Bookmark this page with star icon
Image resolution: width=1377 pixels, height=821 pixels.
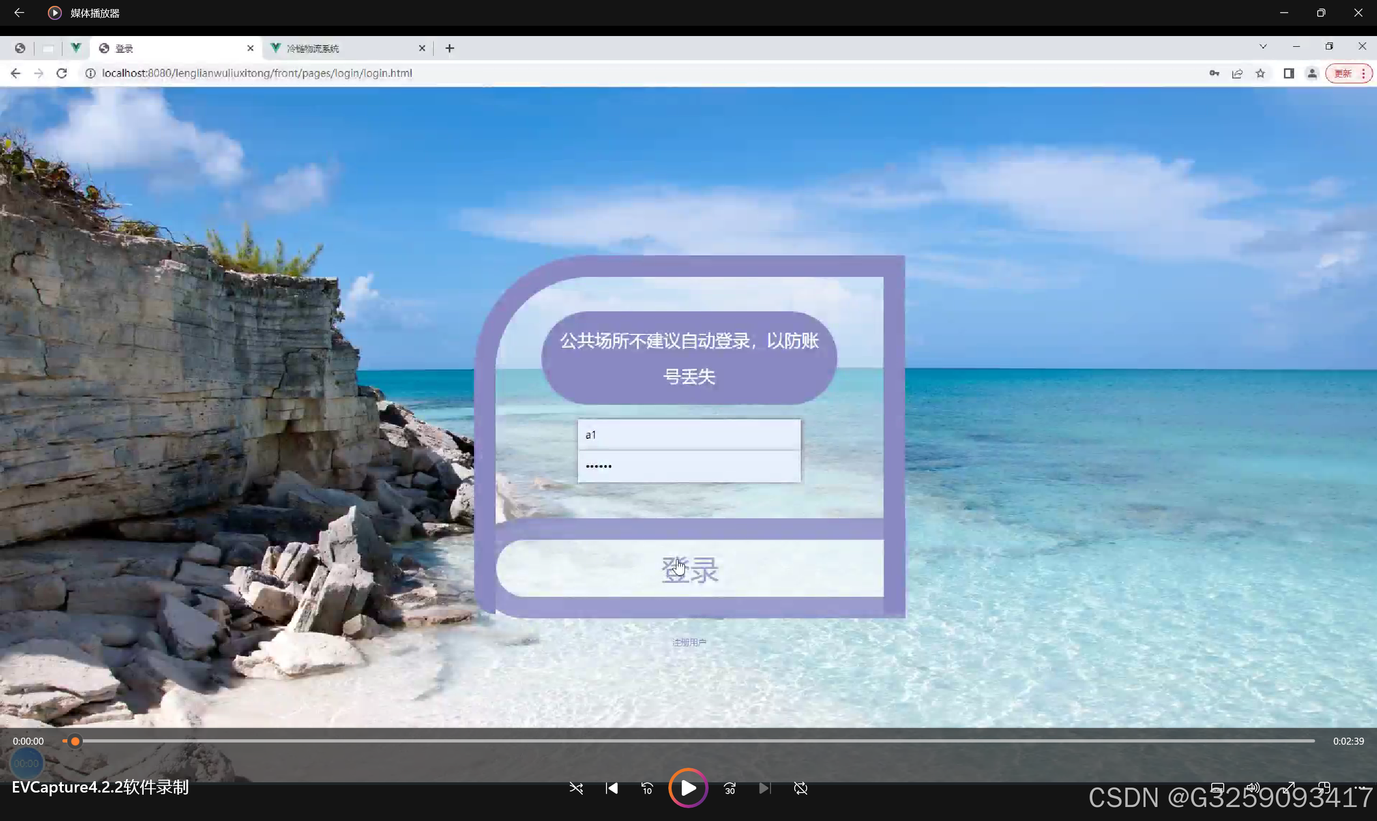[x=1261, y=73]
